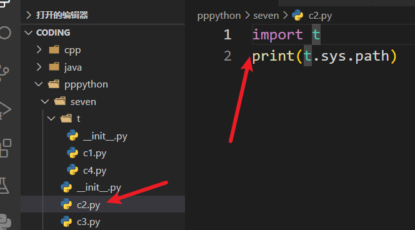Open c3.py in the explorer

tap(88, 222)
